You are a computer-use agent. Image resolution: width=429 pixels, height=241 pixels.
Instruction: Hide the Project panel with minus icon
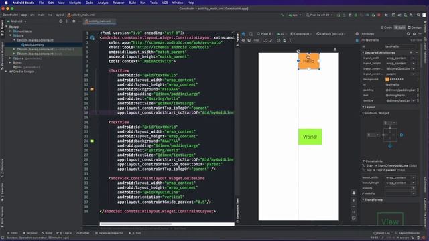[80, 21]
